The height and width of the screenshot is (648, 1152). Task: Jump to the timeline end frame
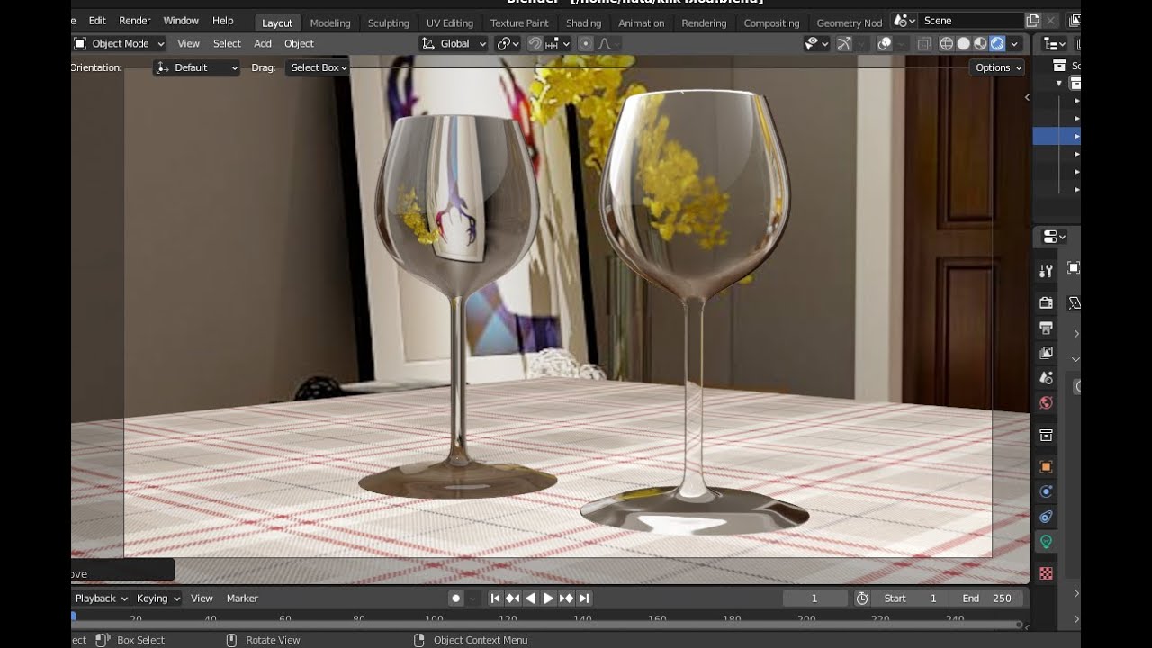click(x=584, y=598)
